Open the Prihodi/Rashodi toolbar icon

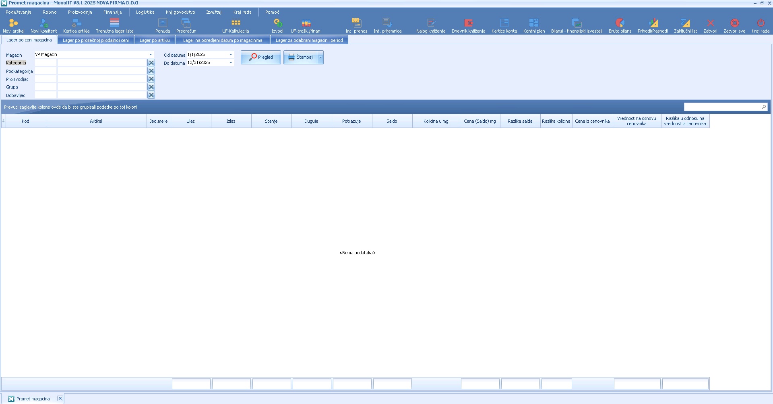tap(653, 26)
